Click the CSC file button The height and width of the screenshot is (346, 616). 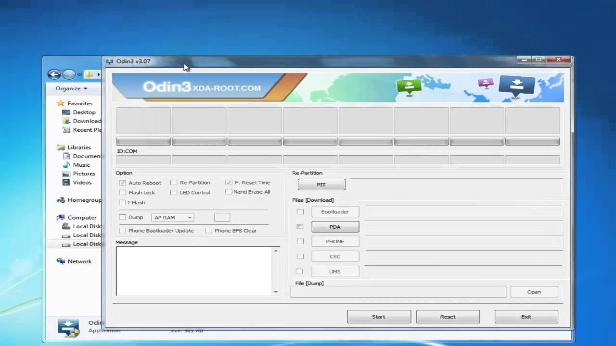(x=335, y=257)
